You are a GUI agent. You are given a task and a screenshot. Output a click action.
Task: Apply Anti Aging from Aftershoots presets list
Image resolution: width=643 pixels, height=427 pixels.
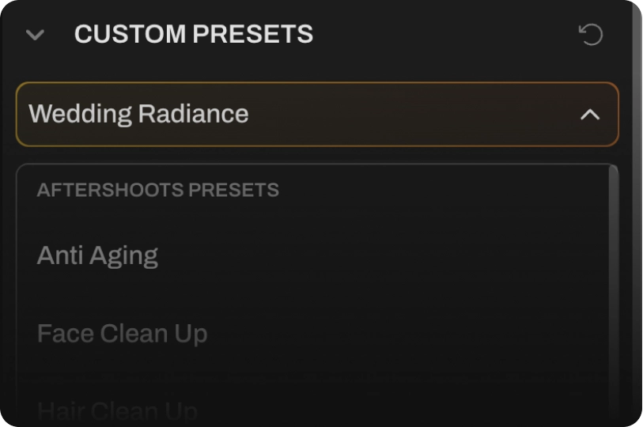(x=97, y=255)
